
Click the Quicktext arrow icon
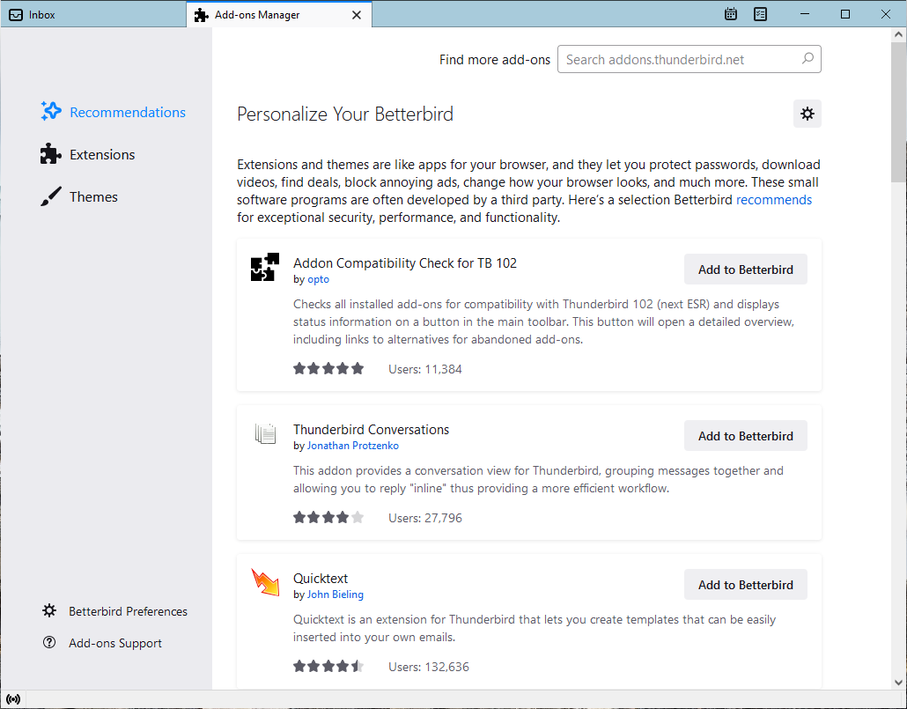pyautogui.click(x=265, y=581)
